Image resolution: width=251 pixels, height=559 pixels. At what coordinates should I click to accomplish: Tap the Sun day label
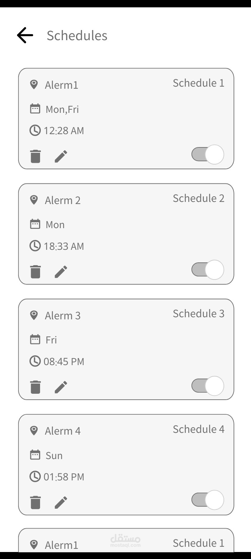point(54,455)
